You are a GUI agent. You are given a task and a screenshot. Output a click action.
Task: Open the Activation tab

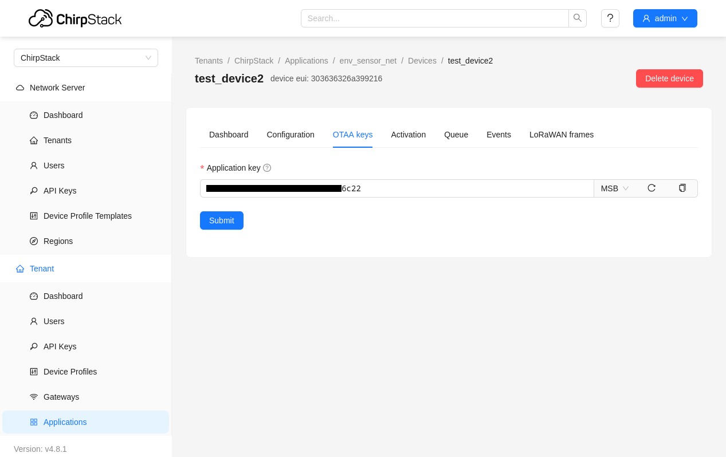(x=408, y=135)
